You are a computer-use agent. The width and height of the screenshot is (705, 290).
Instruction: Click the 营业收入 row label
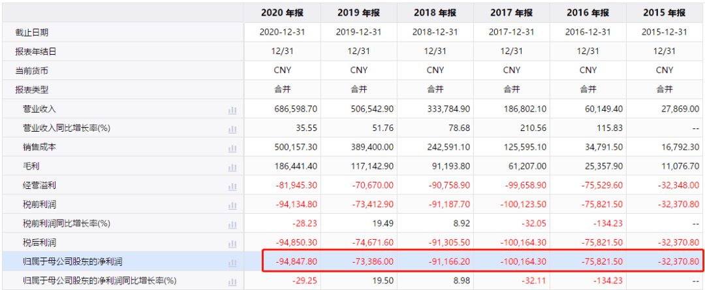39,109
